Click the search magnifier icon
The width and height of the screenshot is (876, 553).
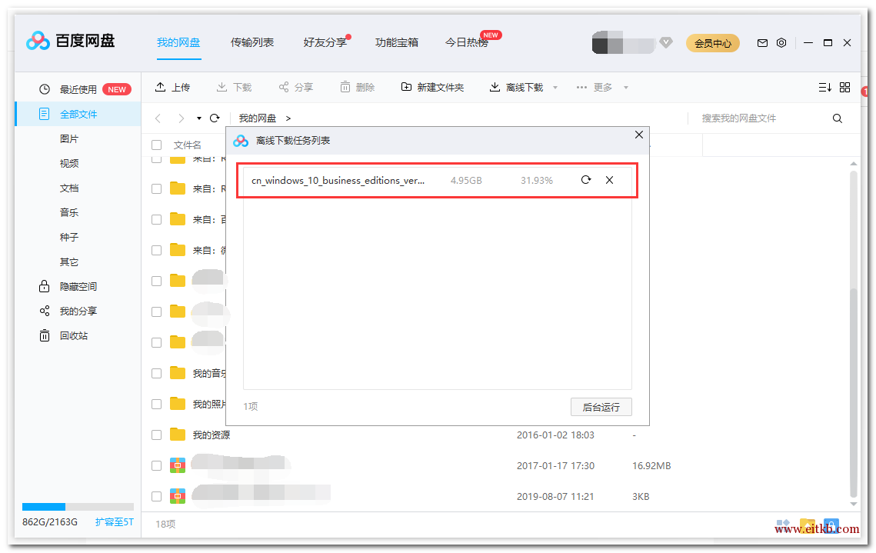point(837,118)
